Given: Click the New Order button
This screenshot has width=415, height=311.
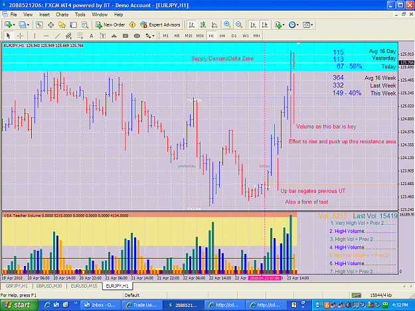Looking at the screenshot, I should [110, 25].
